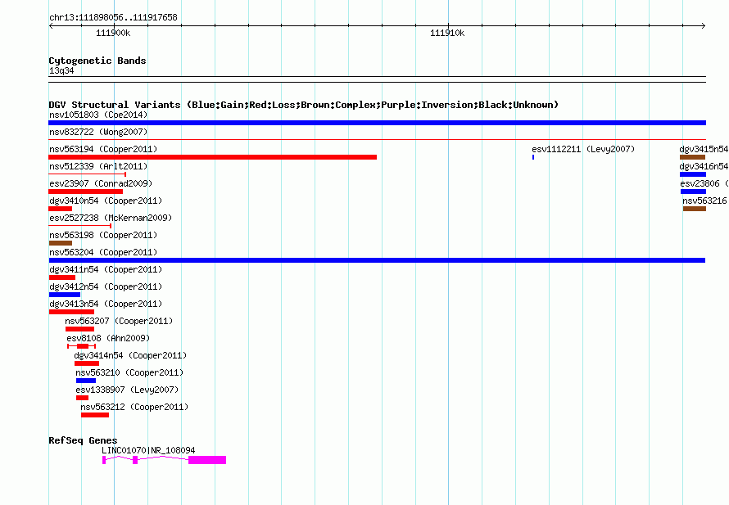The height and width of the screenshot is (505, 729).
Task: Select the blue nsv563210 gain bar
Action: (86, 381)
